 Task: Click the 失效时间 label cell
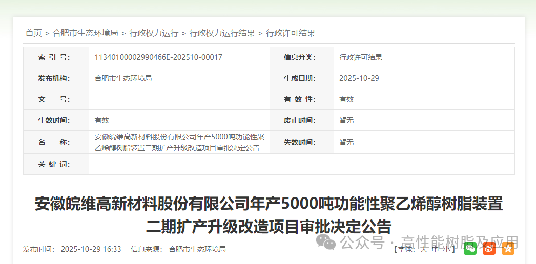coord(302,142)
